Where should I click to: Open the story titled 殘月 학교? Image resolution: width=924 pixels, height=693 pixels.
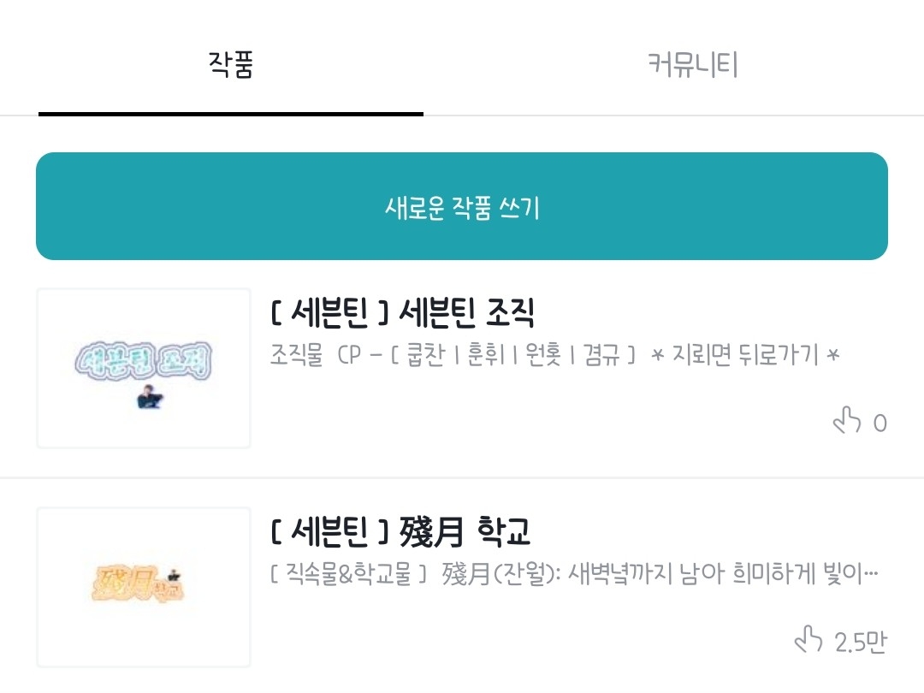pyautogui.click(x=400, y=532)
